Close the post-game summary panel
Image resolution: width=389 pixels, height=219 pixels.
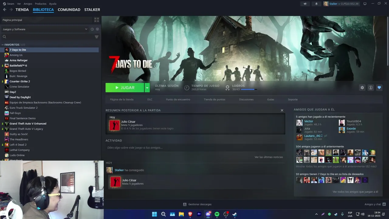[x=282, y=110]
